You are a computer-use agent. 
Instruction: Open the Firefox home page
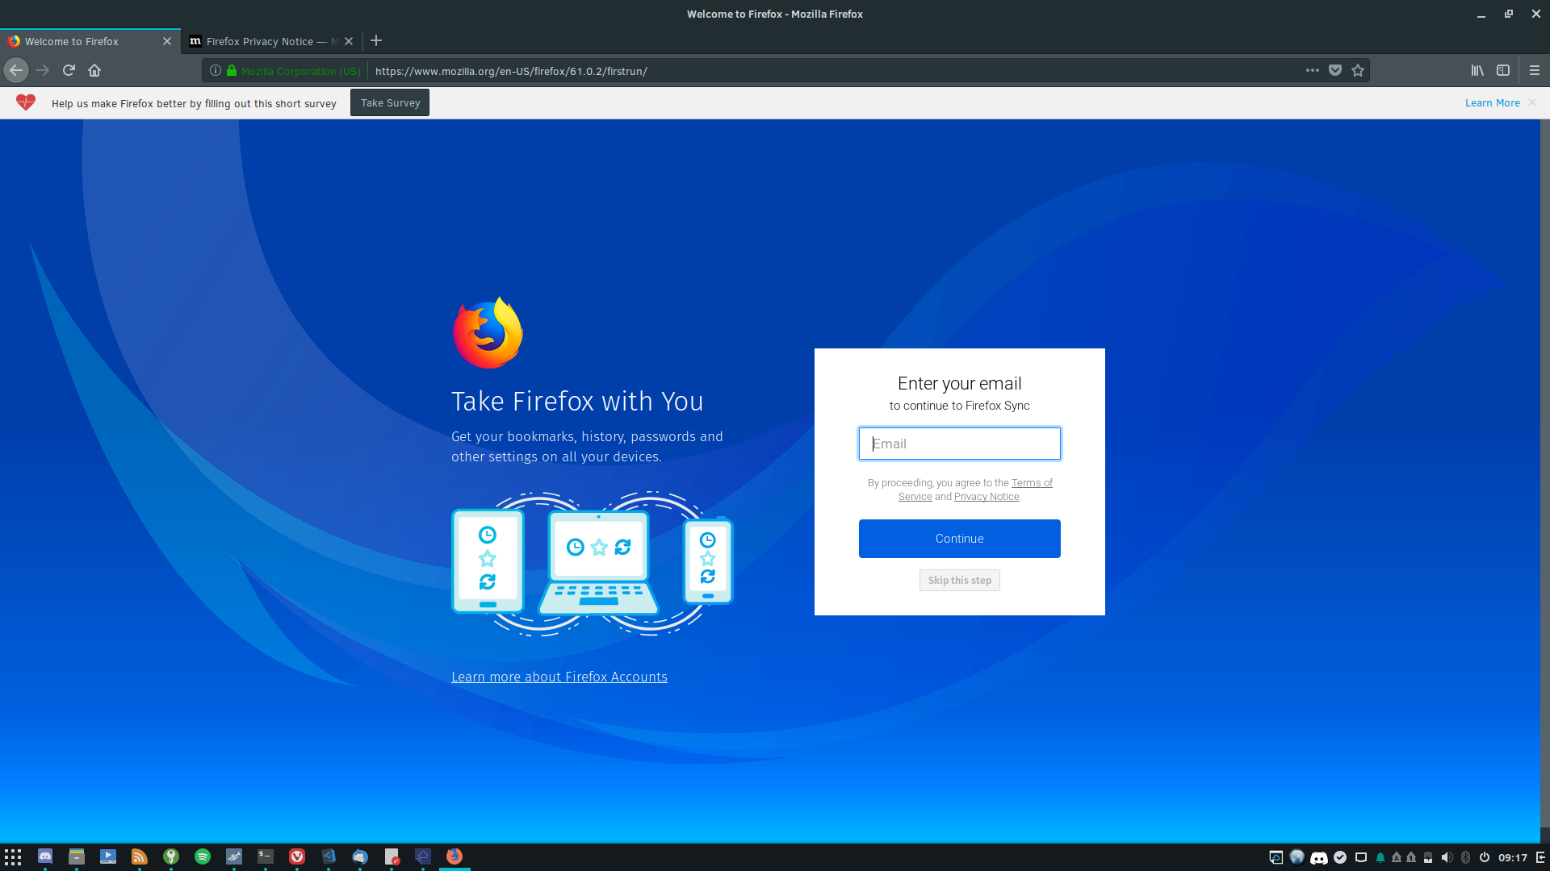(x=94, y=70)
